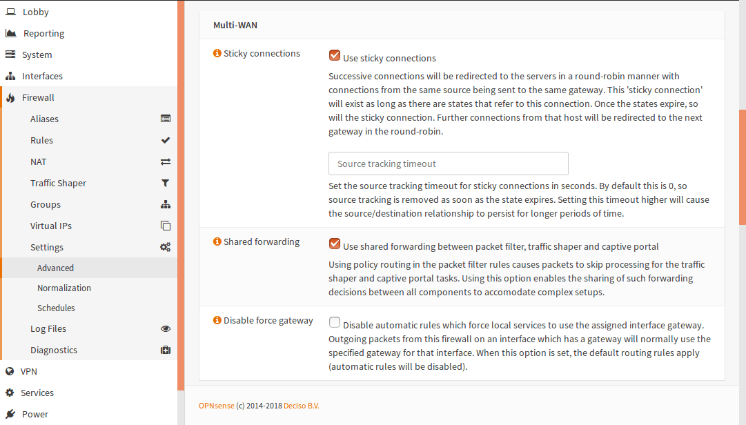Click the orange info icon beside Sticky connections
This screenshot has height=425, width=746.
pyautogui.click(x=217, y=54)
